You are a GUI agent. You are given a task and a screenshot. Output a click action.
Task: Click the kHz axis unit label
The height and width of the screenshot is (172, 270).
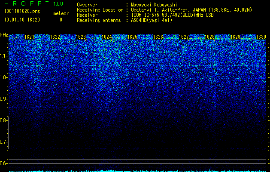4,35
